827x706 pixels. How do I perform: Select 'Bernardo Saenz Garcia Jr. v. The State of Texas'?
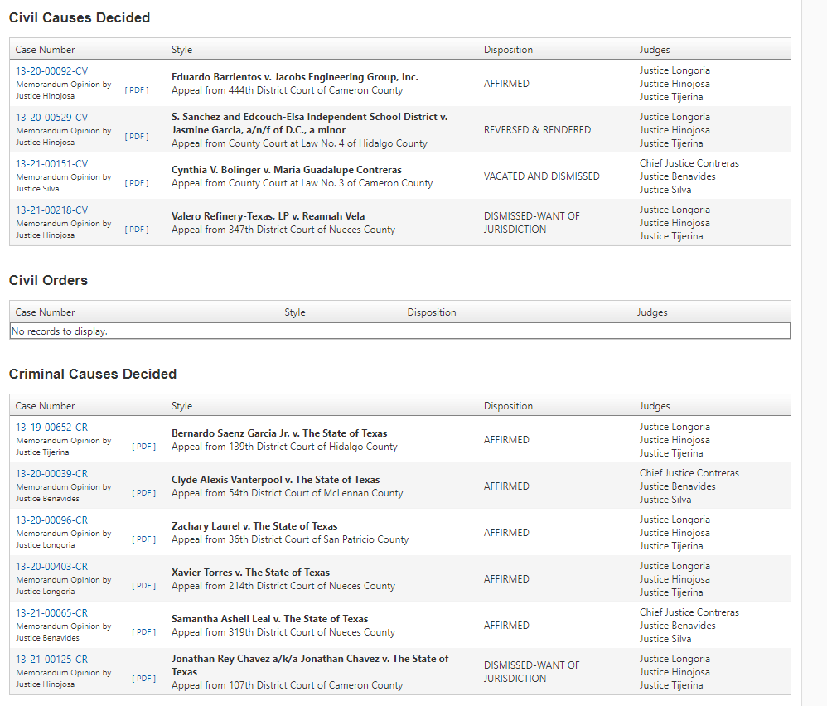tap(279, 433)
